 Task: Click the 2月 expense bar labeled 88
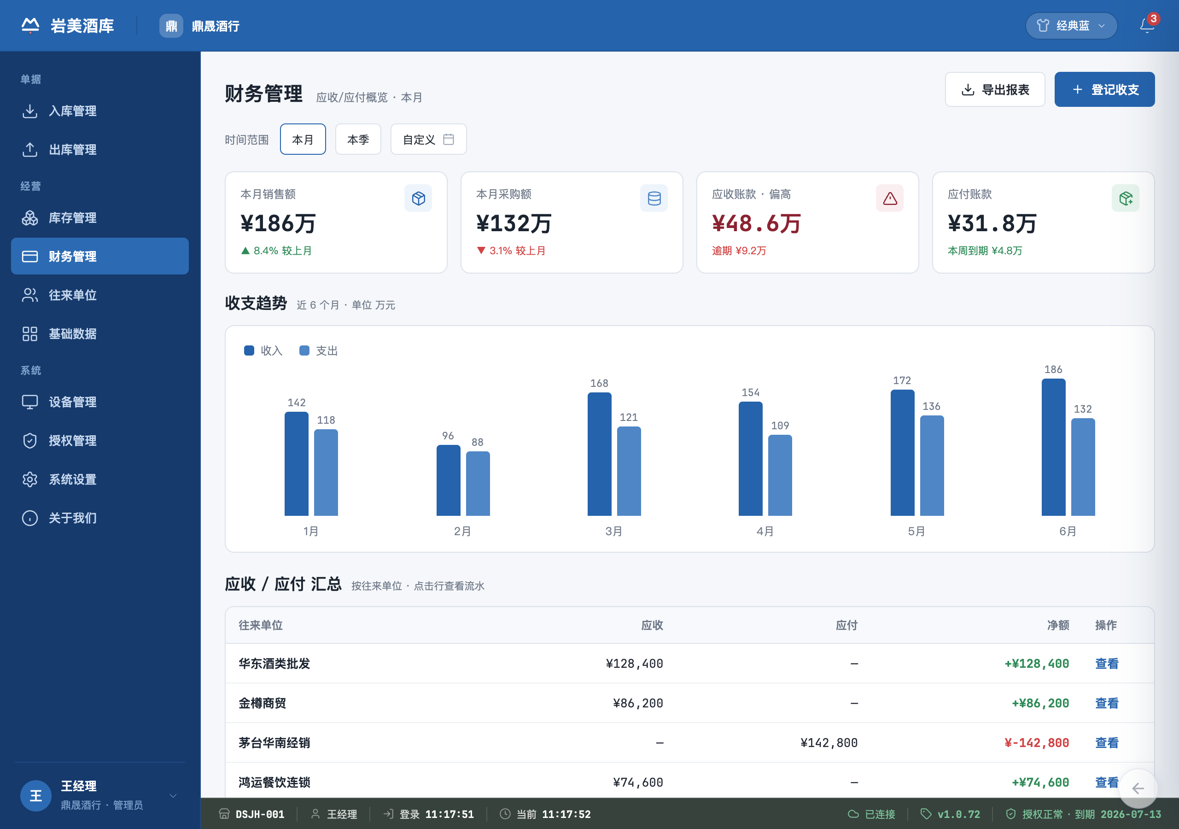[478, 483]
